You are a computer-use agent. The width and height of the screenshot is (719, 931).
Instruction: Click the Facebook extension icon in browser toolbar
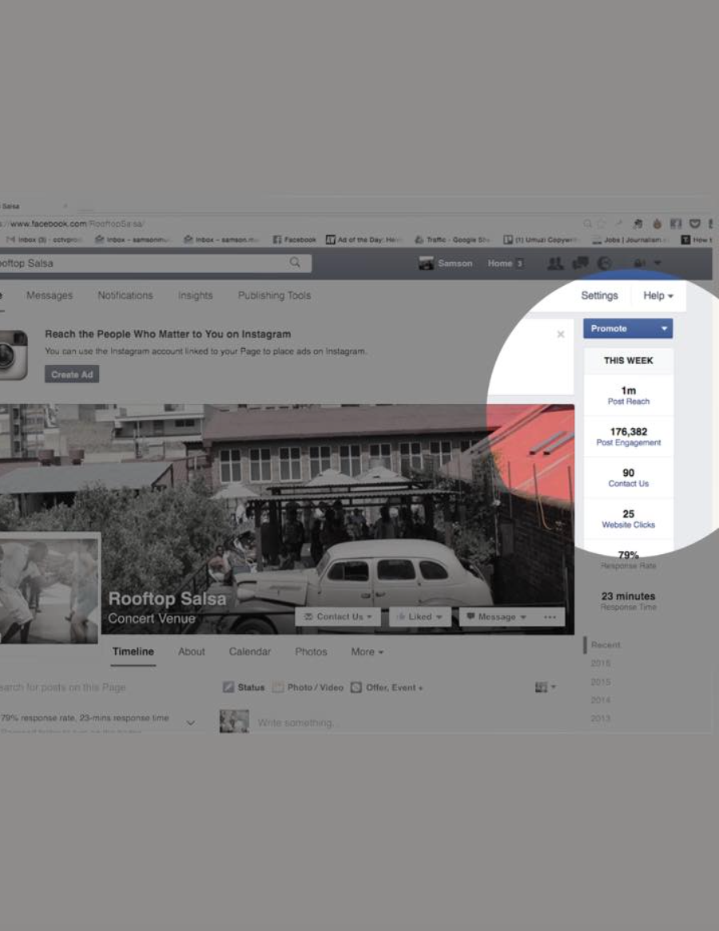tap(676, 224)
